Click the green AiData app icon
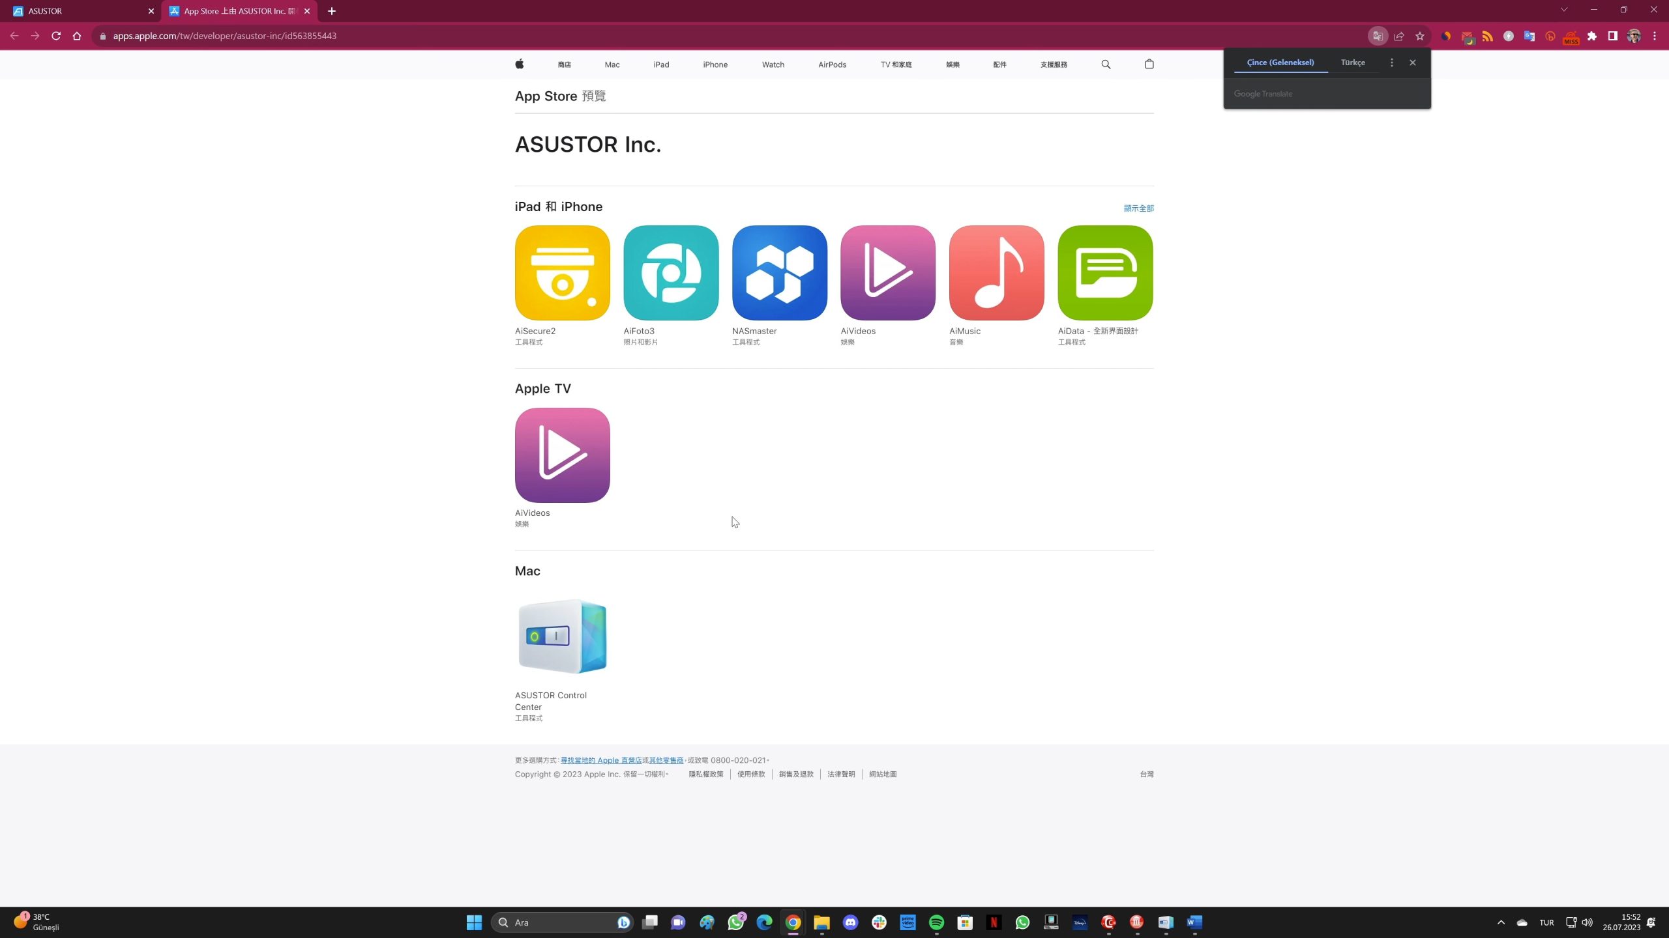Image resolution: width=1669 pixels, height=938 pixels. [1105, 272]
